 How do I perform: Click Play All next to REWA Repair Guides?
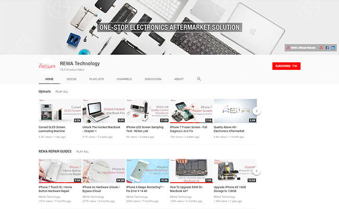(x=82, y=151)
